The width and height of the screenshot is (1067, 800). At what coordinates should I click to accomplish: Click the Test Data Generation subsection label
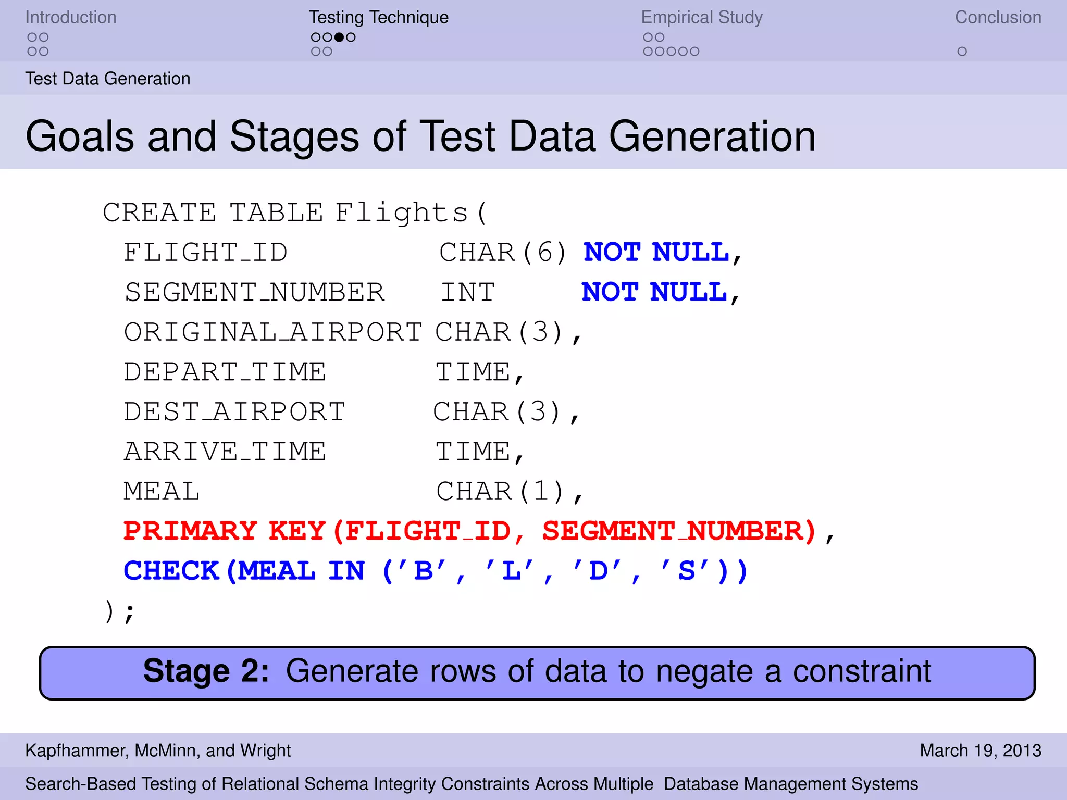click(108, 79)
